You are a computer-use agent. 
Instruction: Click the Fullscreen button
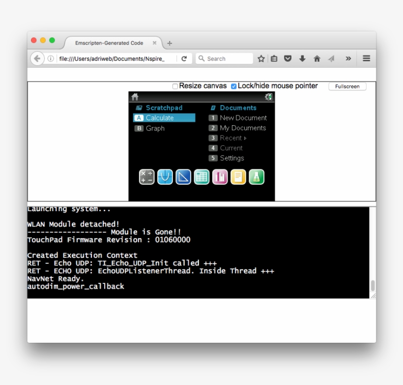[347, 86]
